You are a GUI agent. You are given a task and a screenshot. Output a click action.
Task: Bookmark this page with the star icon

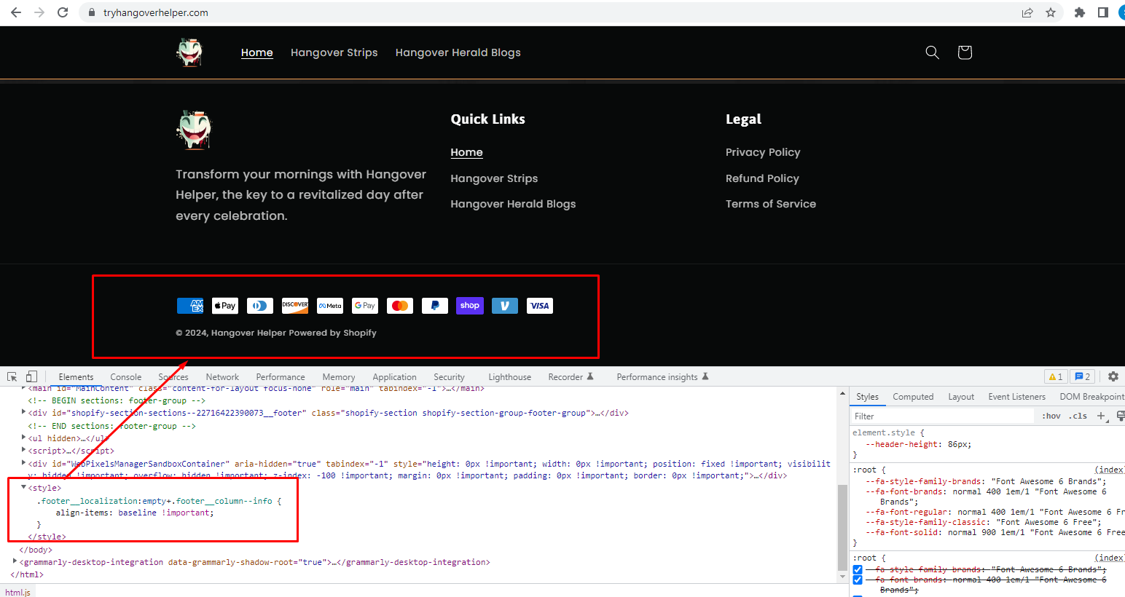tap(1051, 12)
